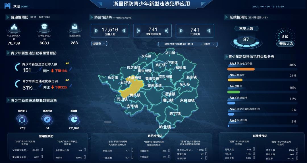Click the orange 网络电信诈骗 39% bar
The height and width of the screenshot is (163, 307).
pos(241,69)
